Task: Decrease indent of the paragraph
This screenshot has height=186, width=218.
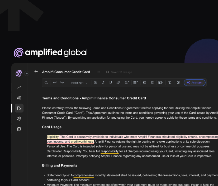Action: pyautogui.click(x=144, y=82)
